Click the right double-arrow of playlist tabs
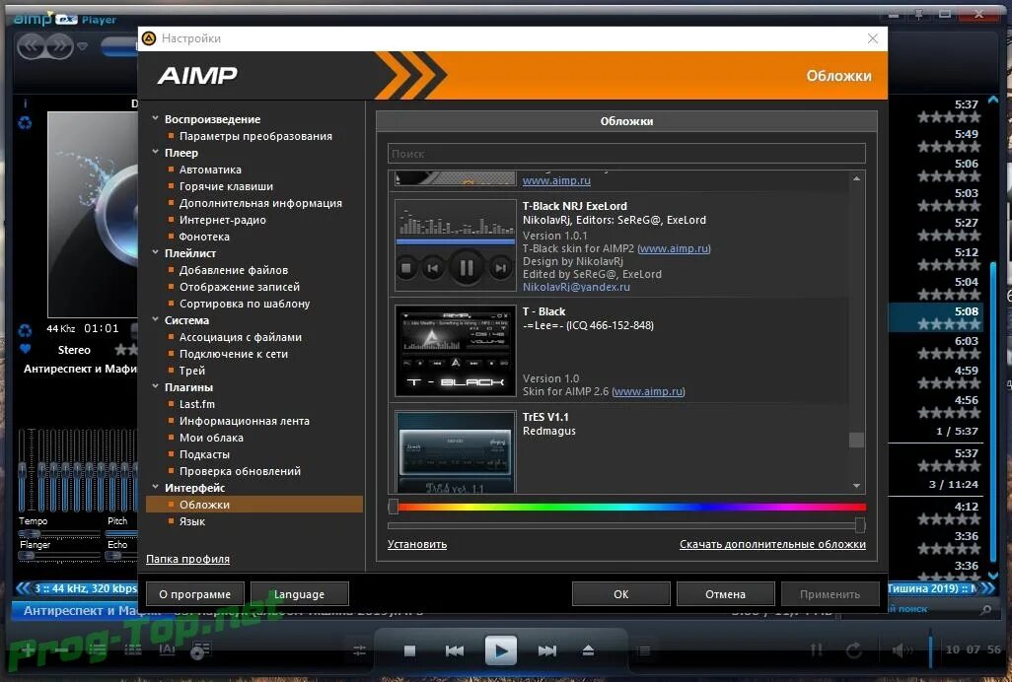Image resolution: width=1012 pixels, height=682 pixels. pyautogui.click(x=987, y=588)
